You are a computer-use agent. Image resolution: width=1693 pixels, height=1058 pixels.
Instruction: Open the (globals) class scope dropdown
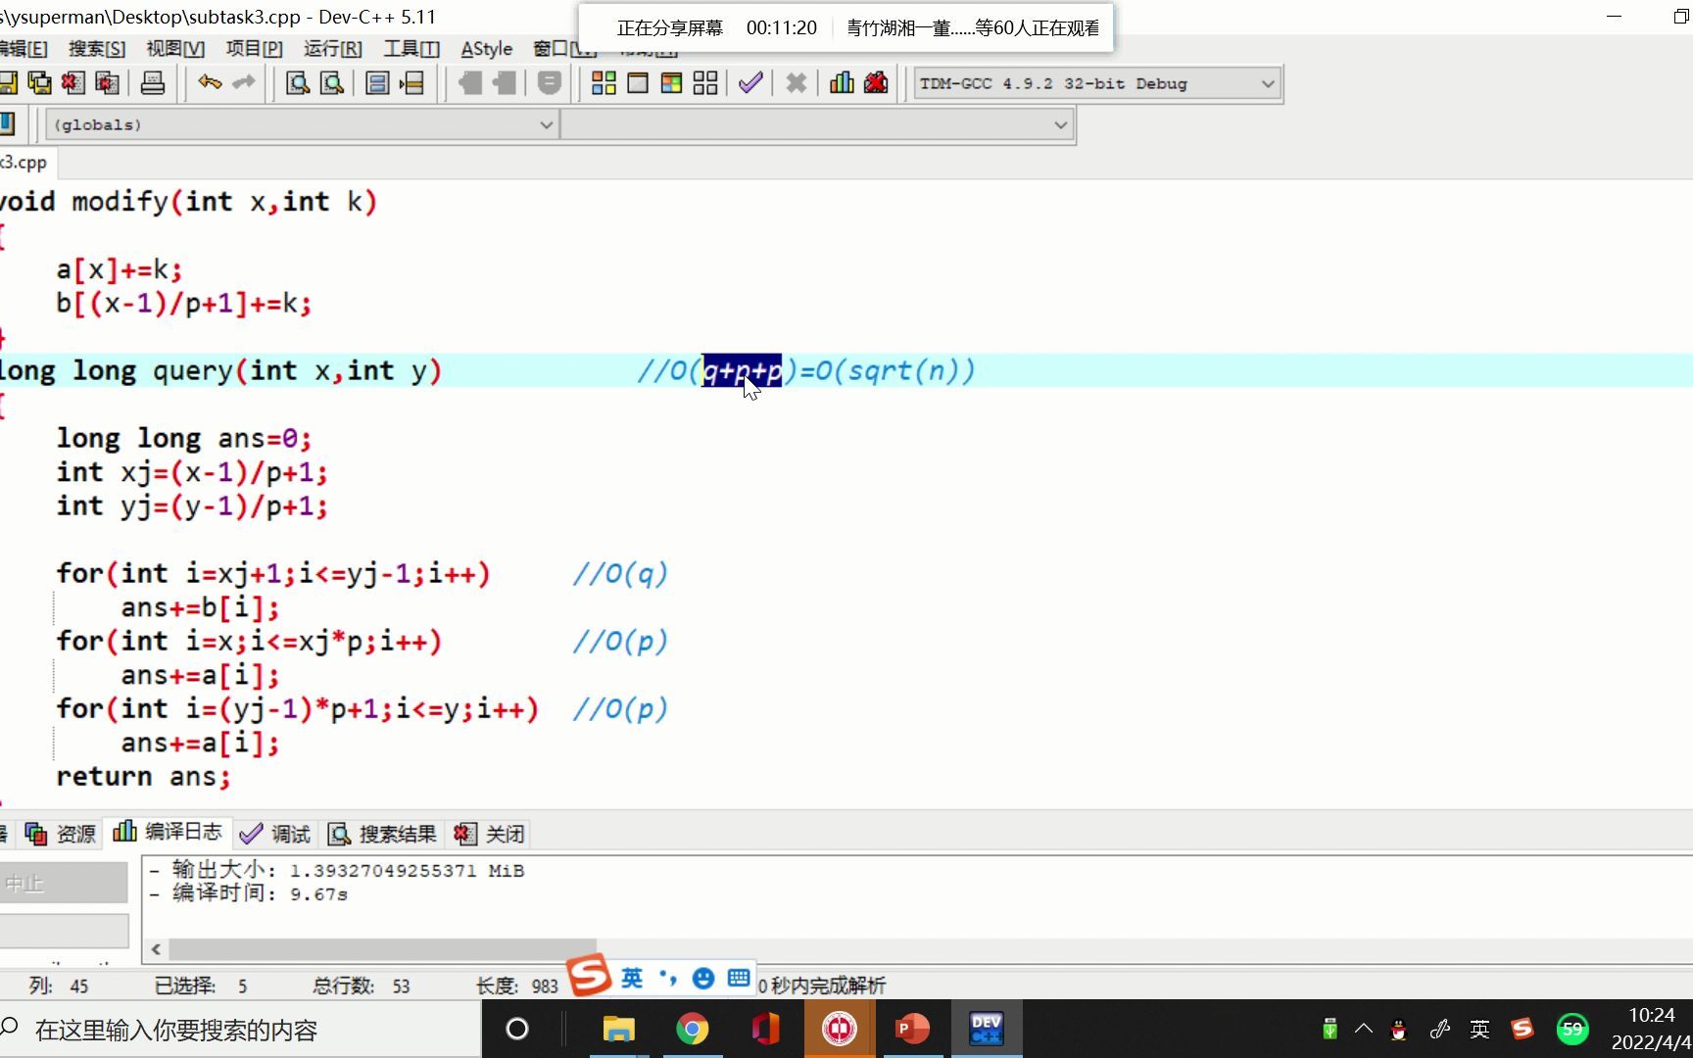coord(302,124)
